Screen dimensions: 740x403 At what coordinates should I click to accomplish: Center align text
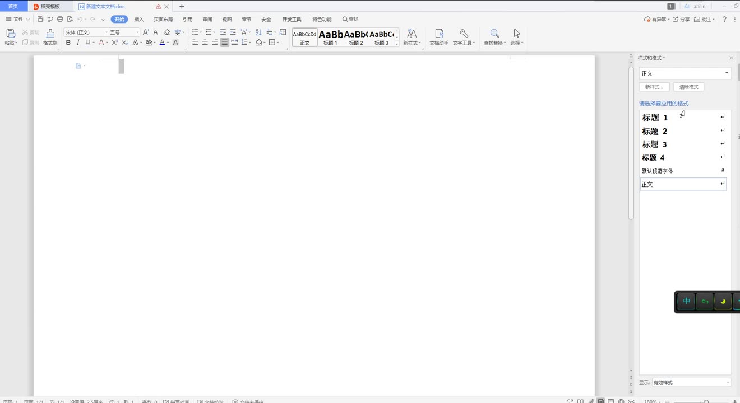click(x=205, y=43)
